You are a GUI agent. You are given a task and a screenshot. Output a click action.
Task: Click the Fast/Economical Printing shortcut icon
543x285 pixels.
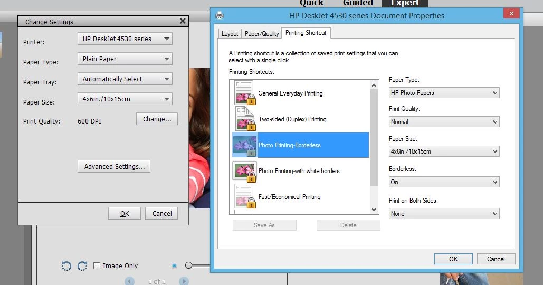tap(245, 196)
